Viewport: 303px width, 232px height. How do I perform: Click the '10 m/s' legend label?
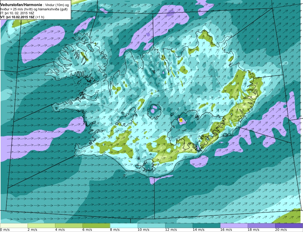[143, 230]
